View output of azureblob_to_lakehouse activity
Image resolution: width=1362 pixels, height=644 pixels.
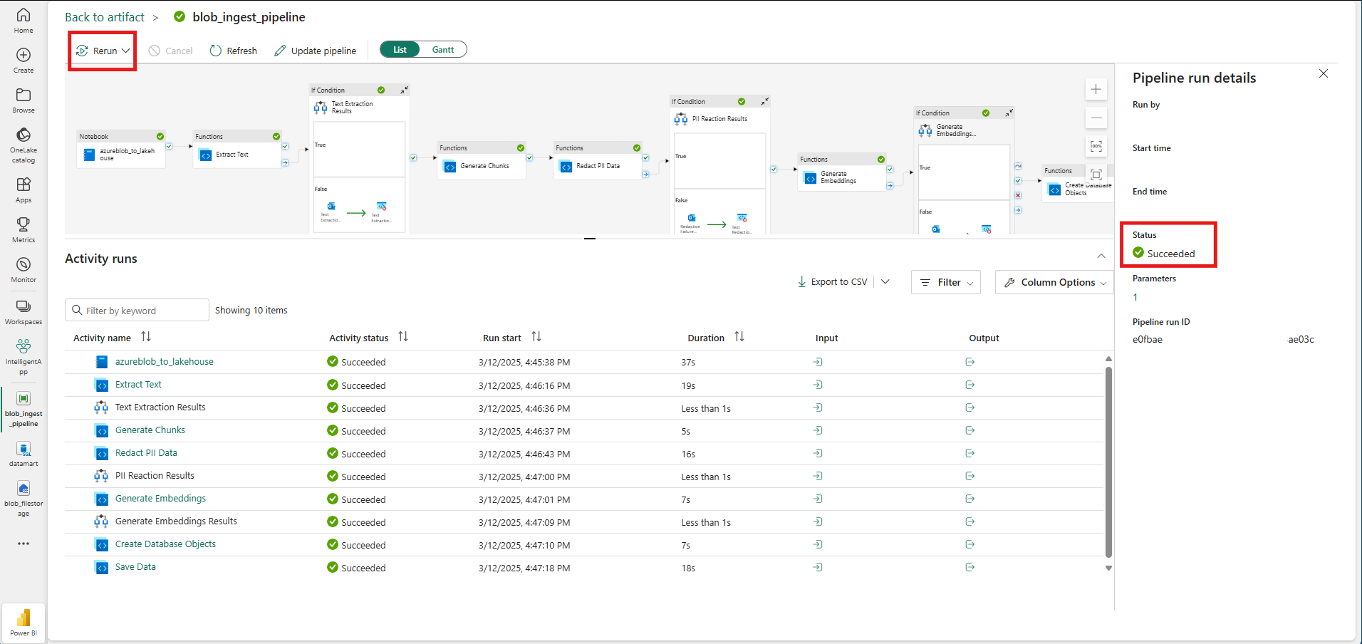[x=970, y=362]
